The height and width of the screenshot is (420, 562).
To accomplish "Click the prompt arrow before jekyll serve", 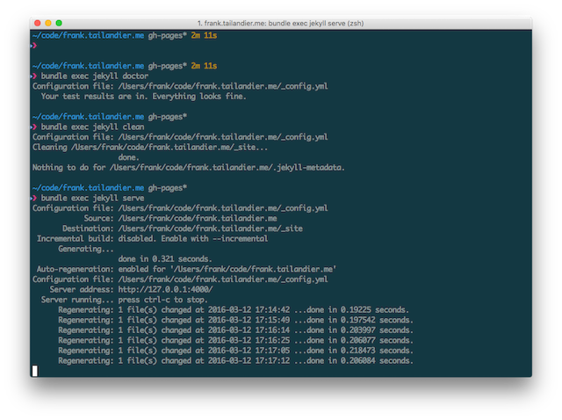I will pyautogui.click(x=34, y=198).
